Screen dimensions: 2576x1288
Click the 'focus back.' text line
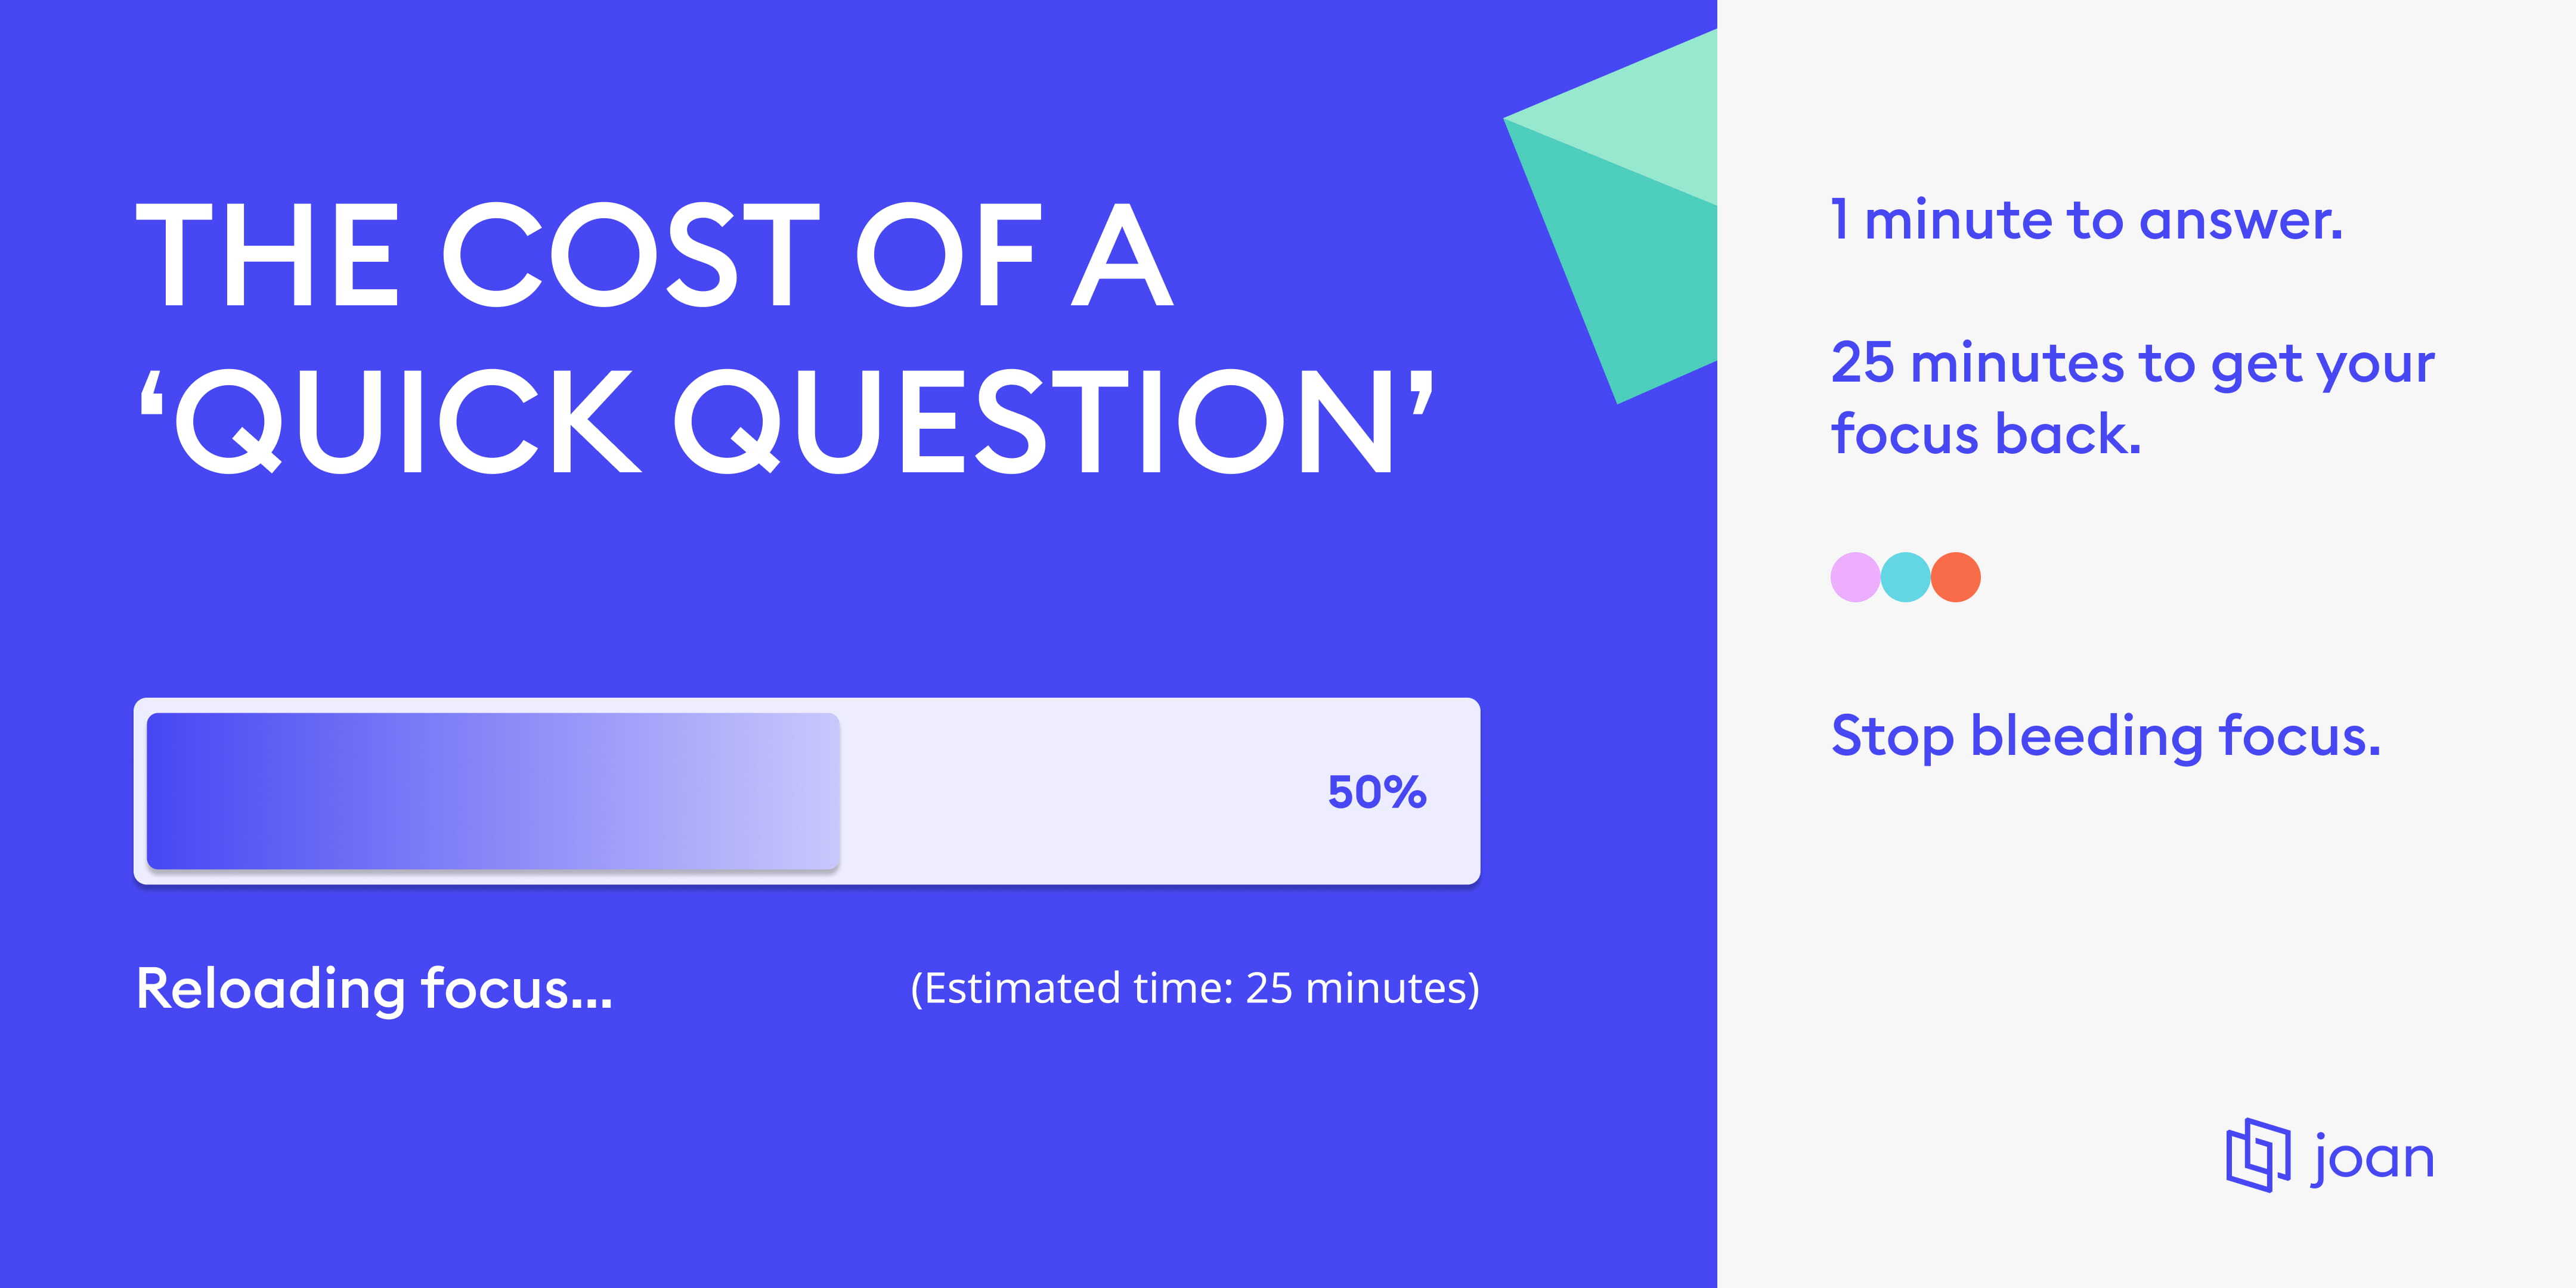click(1986, 435)
